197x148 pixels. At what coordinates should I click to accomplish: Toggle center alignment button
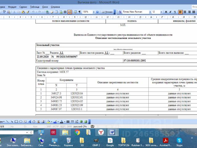(x=185, y=12)
